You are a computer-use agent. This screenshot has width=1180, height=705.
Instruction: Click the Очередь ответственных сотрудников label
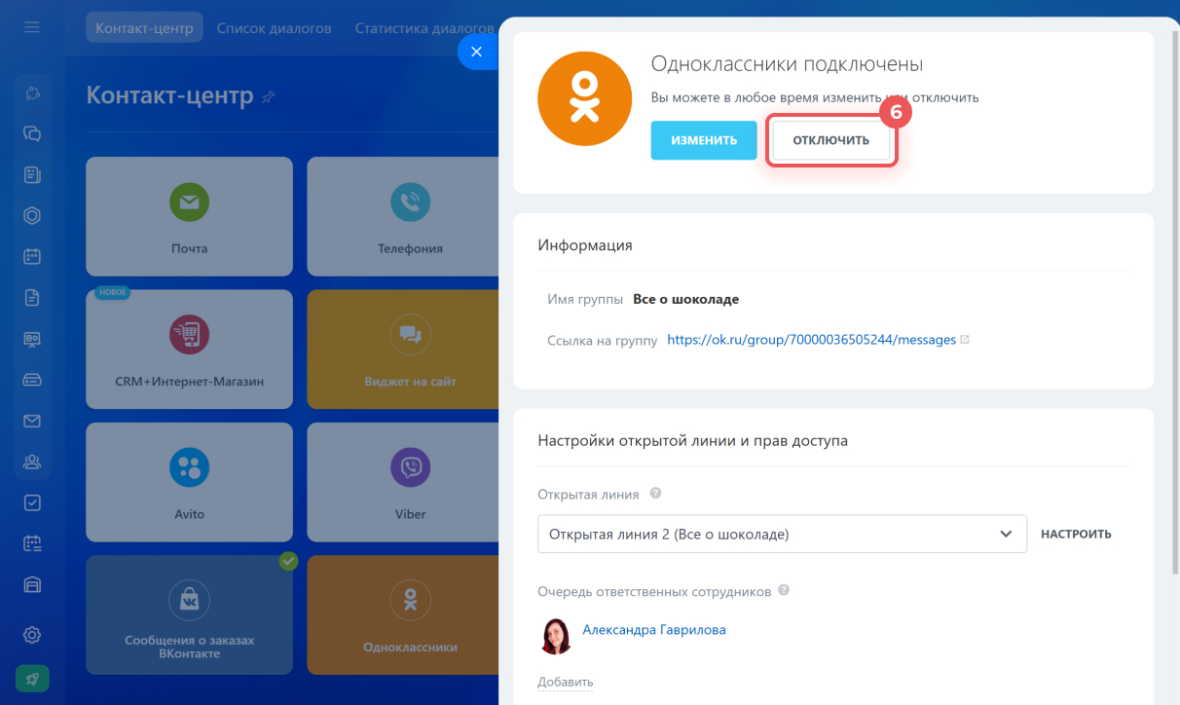click(654, 591)
